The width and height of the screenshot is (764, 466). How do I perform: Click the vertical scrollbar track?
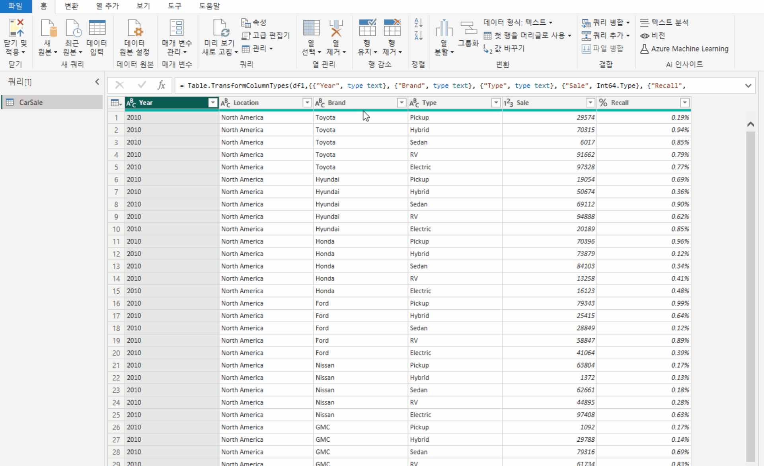tap(750, 296)
